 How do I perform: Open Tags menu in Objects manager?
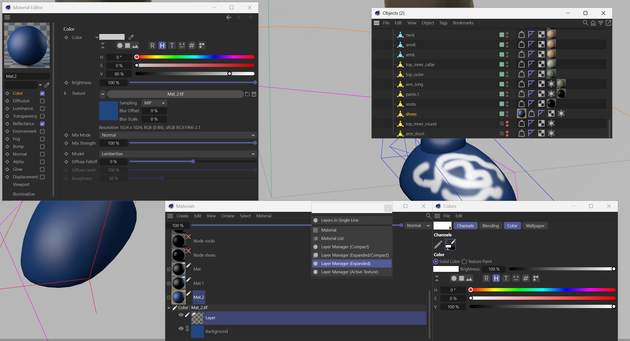point(443,23)
